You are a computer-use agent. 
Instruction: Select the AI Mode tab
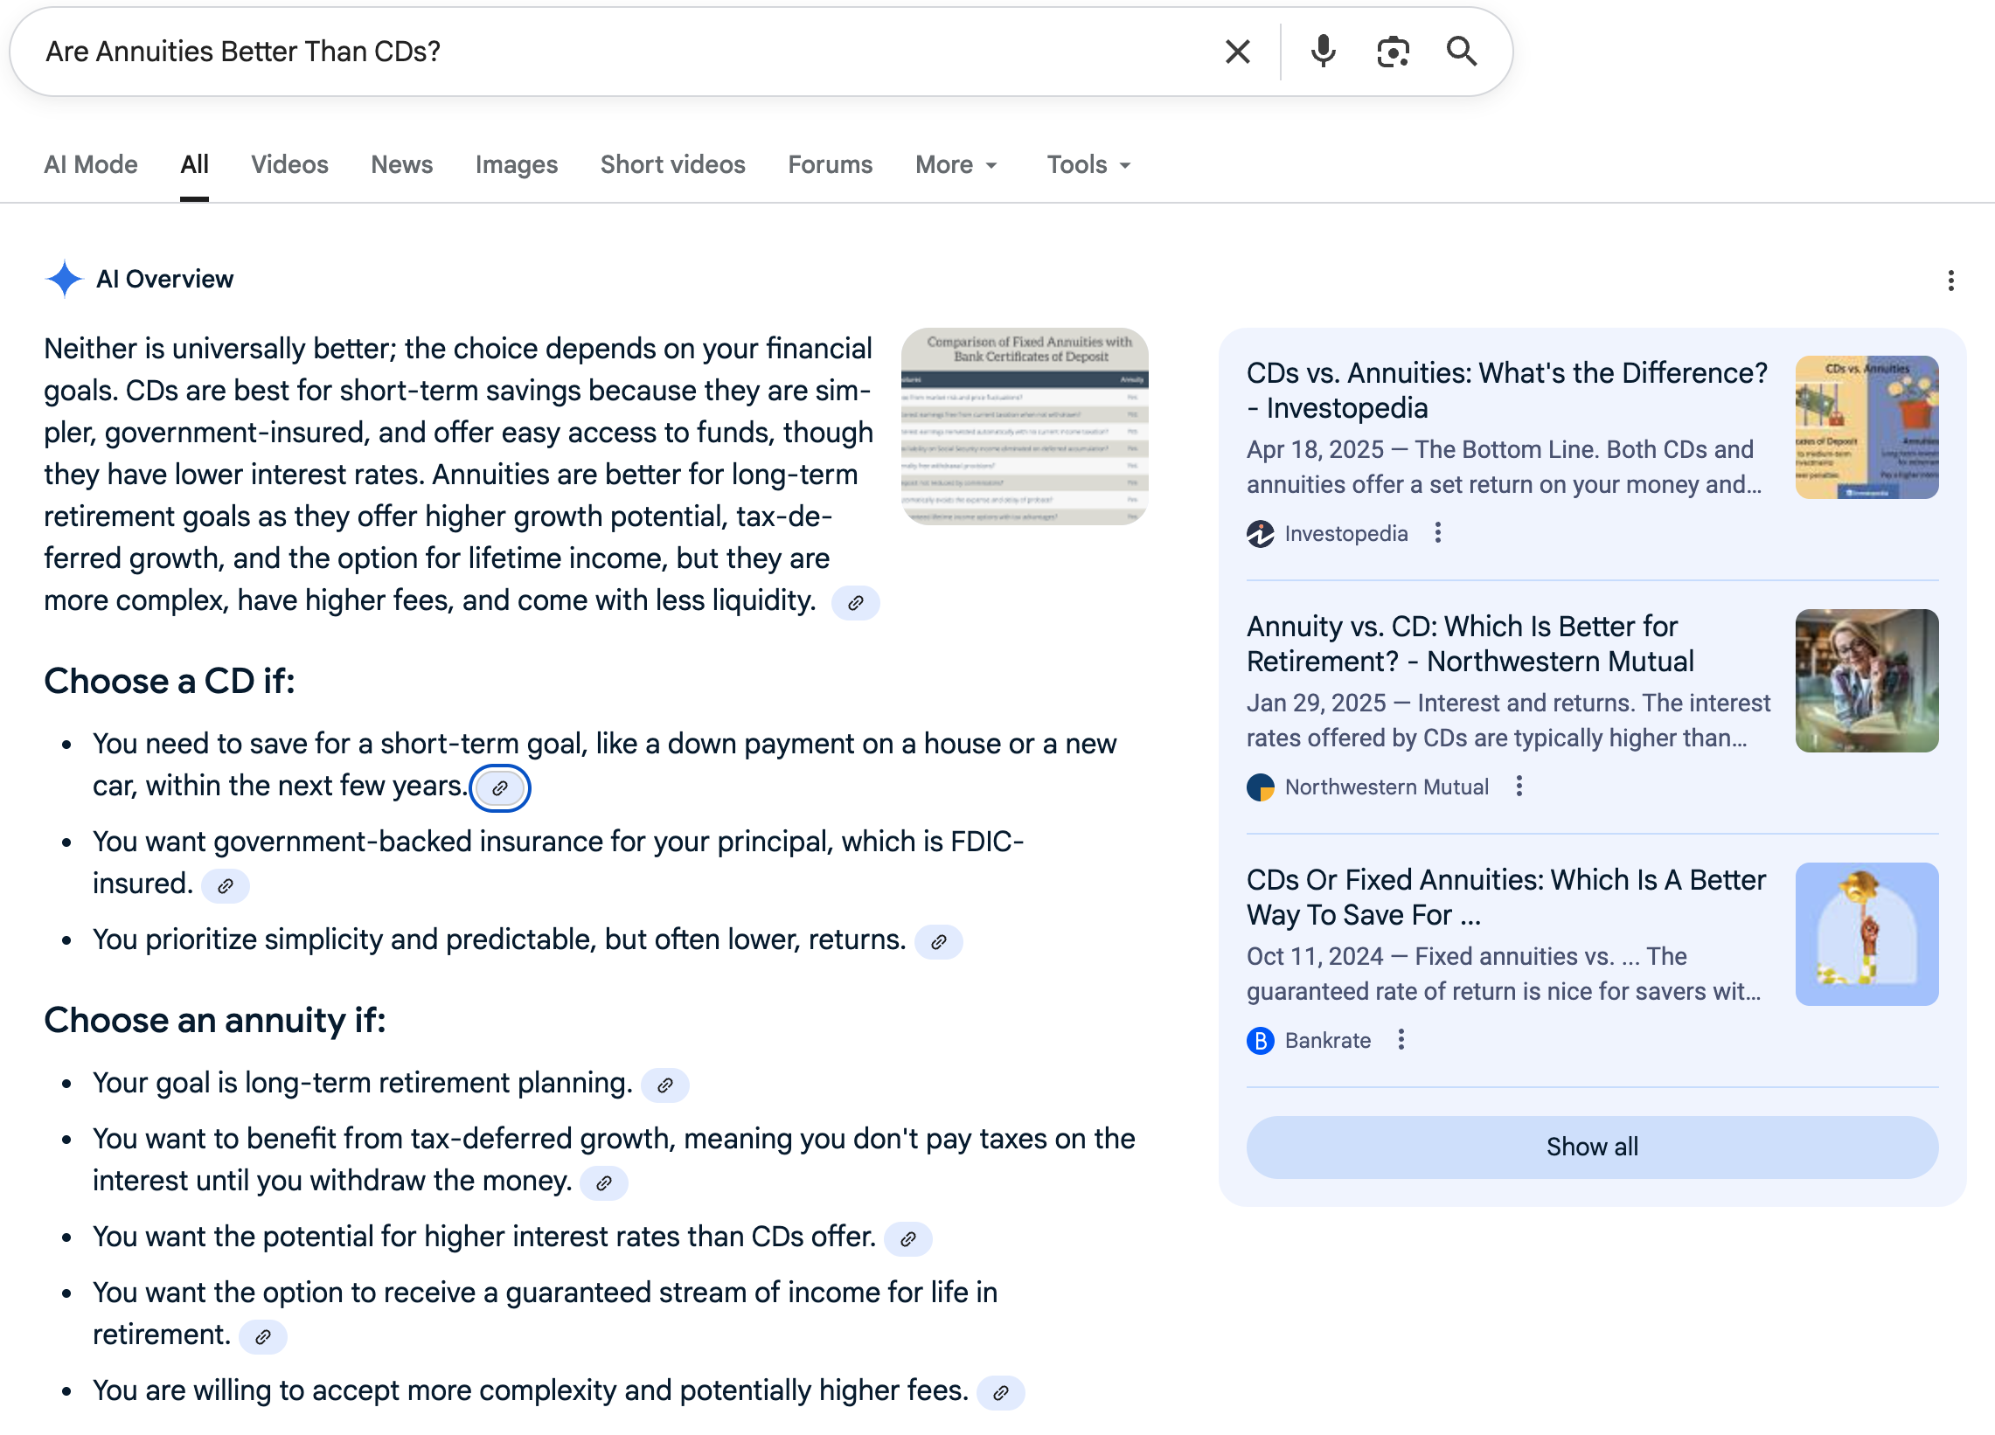(x=91, y=164)
